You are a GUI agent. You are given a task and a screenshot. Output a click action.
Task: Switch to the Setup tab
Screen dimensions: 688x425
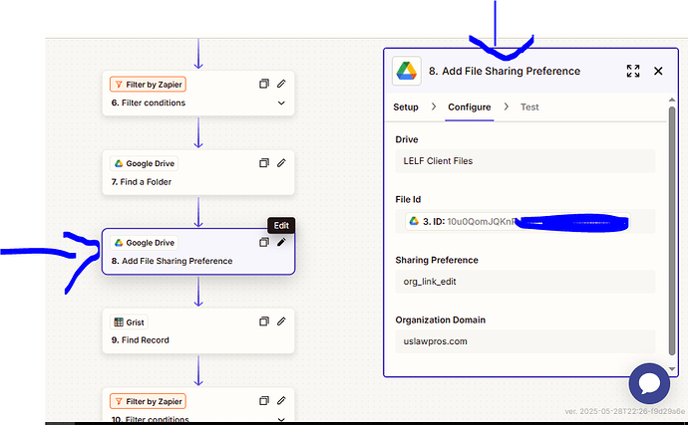(x=406, y=106)
